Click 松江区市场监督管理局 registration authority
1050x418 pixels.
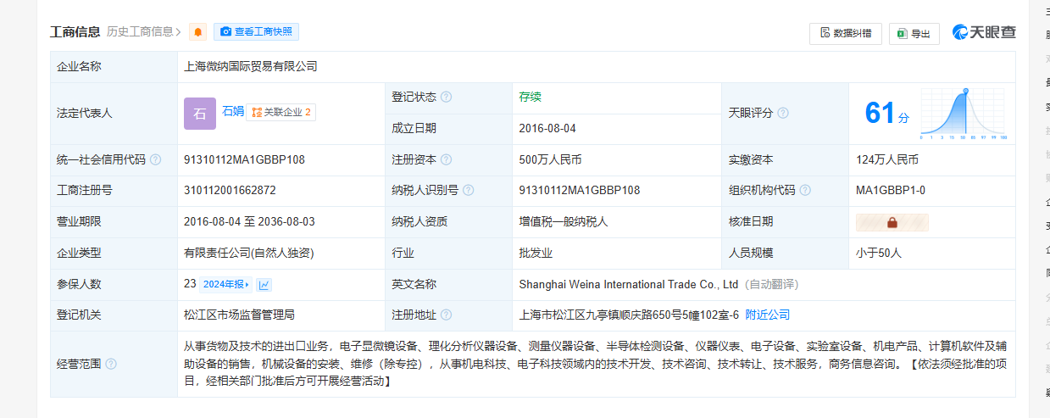point(239,315)
